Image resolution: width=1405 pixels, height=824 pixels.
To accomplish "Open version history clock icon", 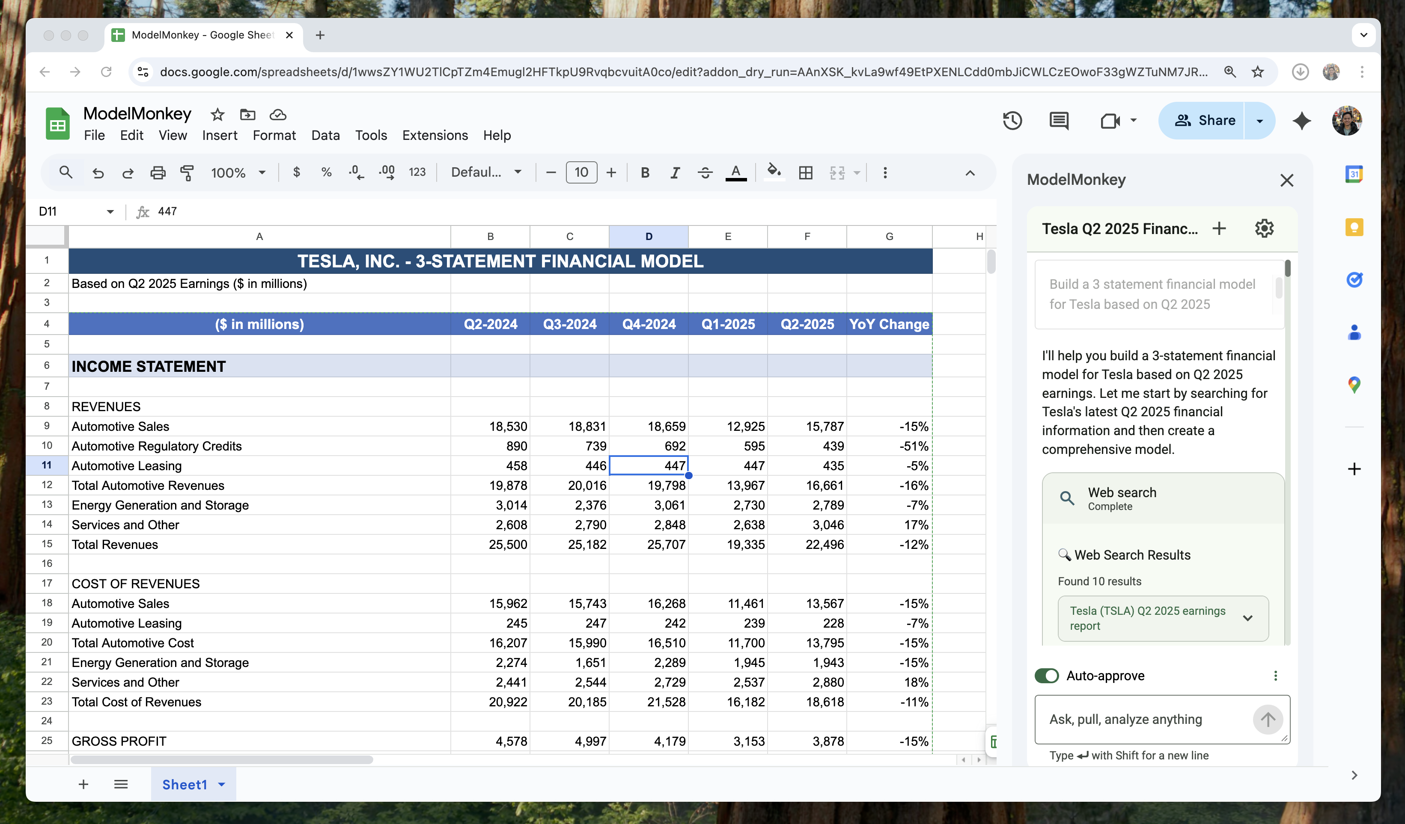I will pyautogui.click(x=1012, y=120).
